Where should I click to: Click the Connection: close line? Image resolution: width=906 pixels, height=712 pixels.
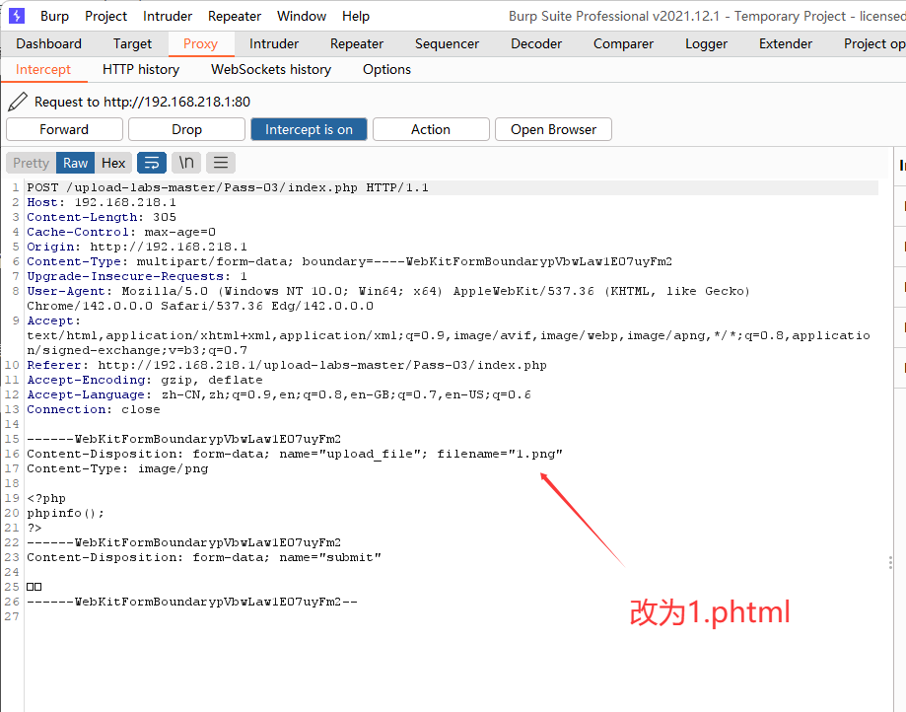(x=94, y=410)
